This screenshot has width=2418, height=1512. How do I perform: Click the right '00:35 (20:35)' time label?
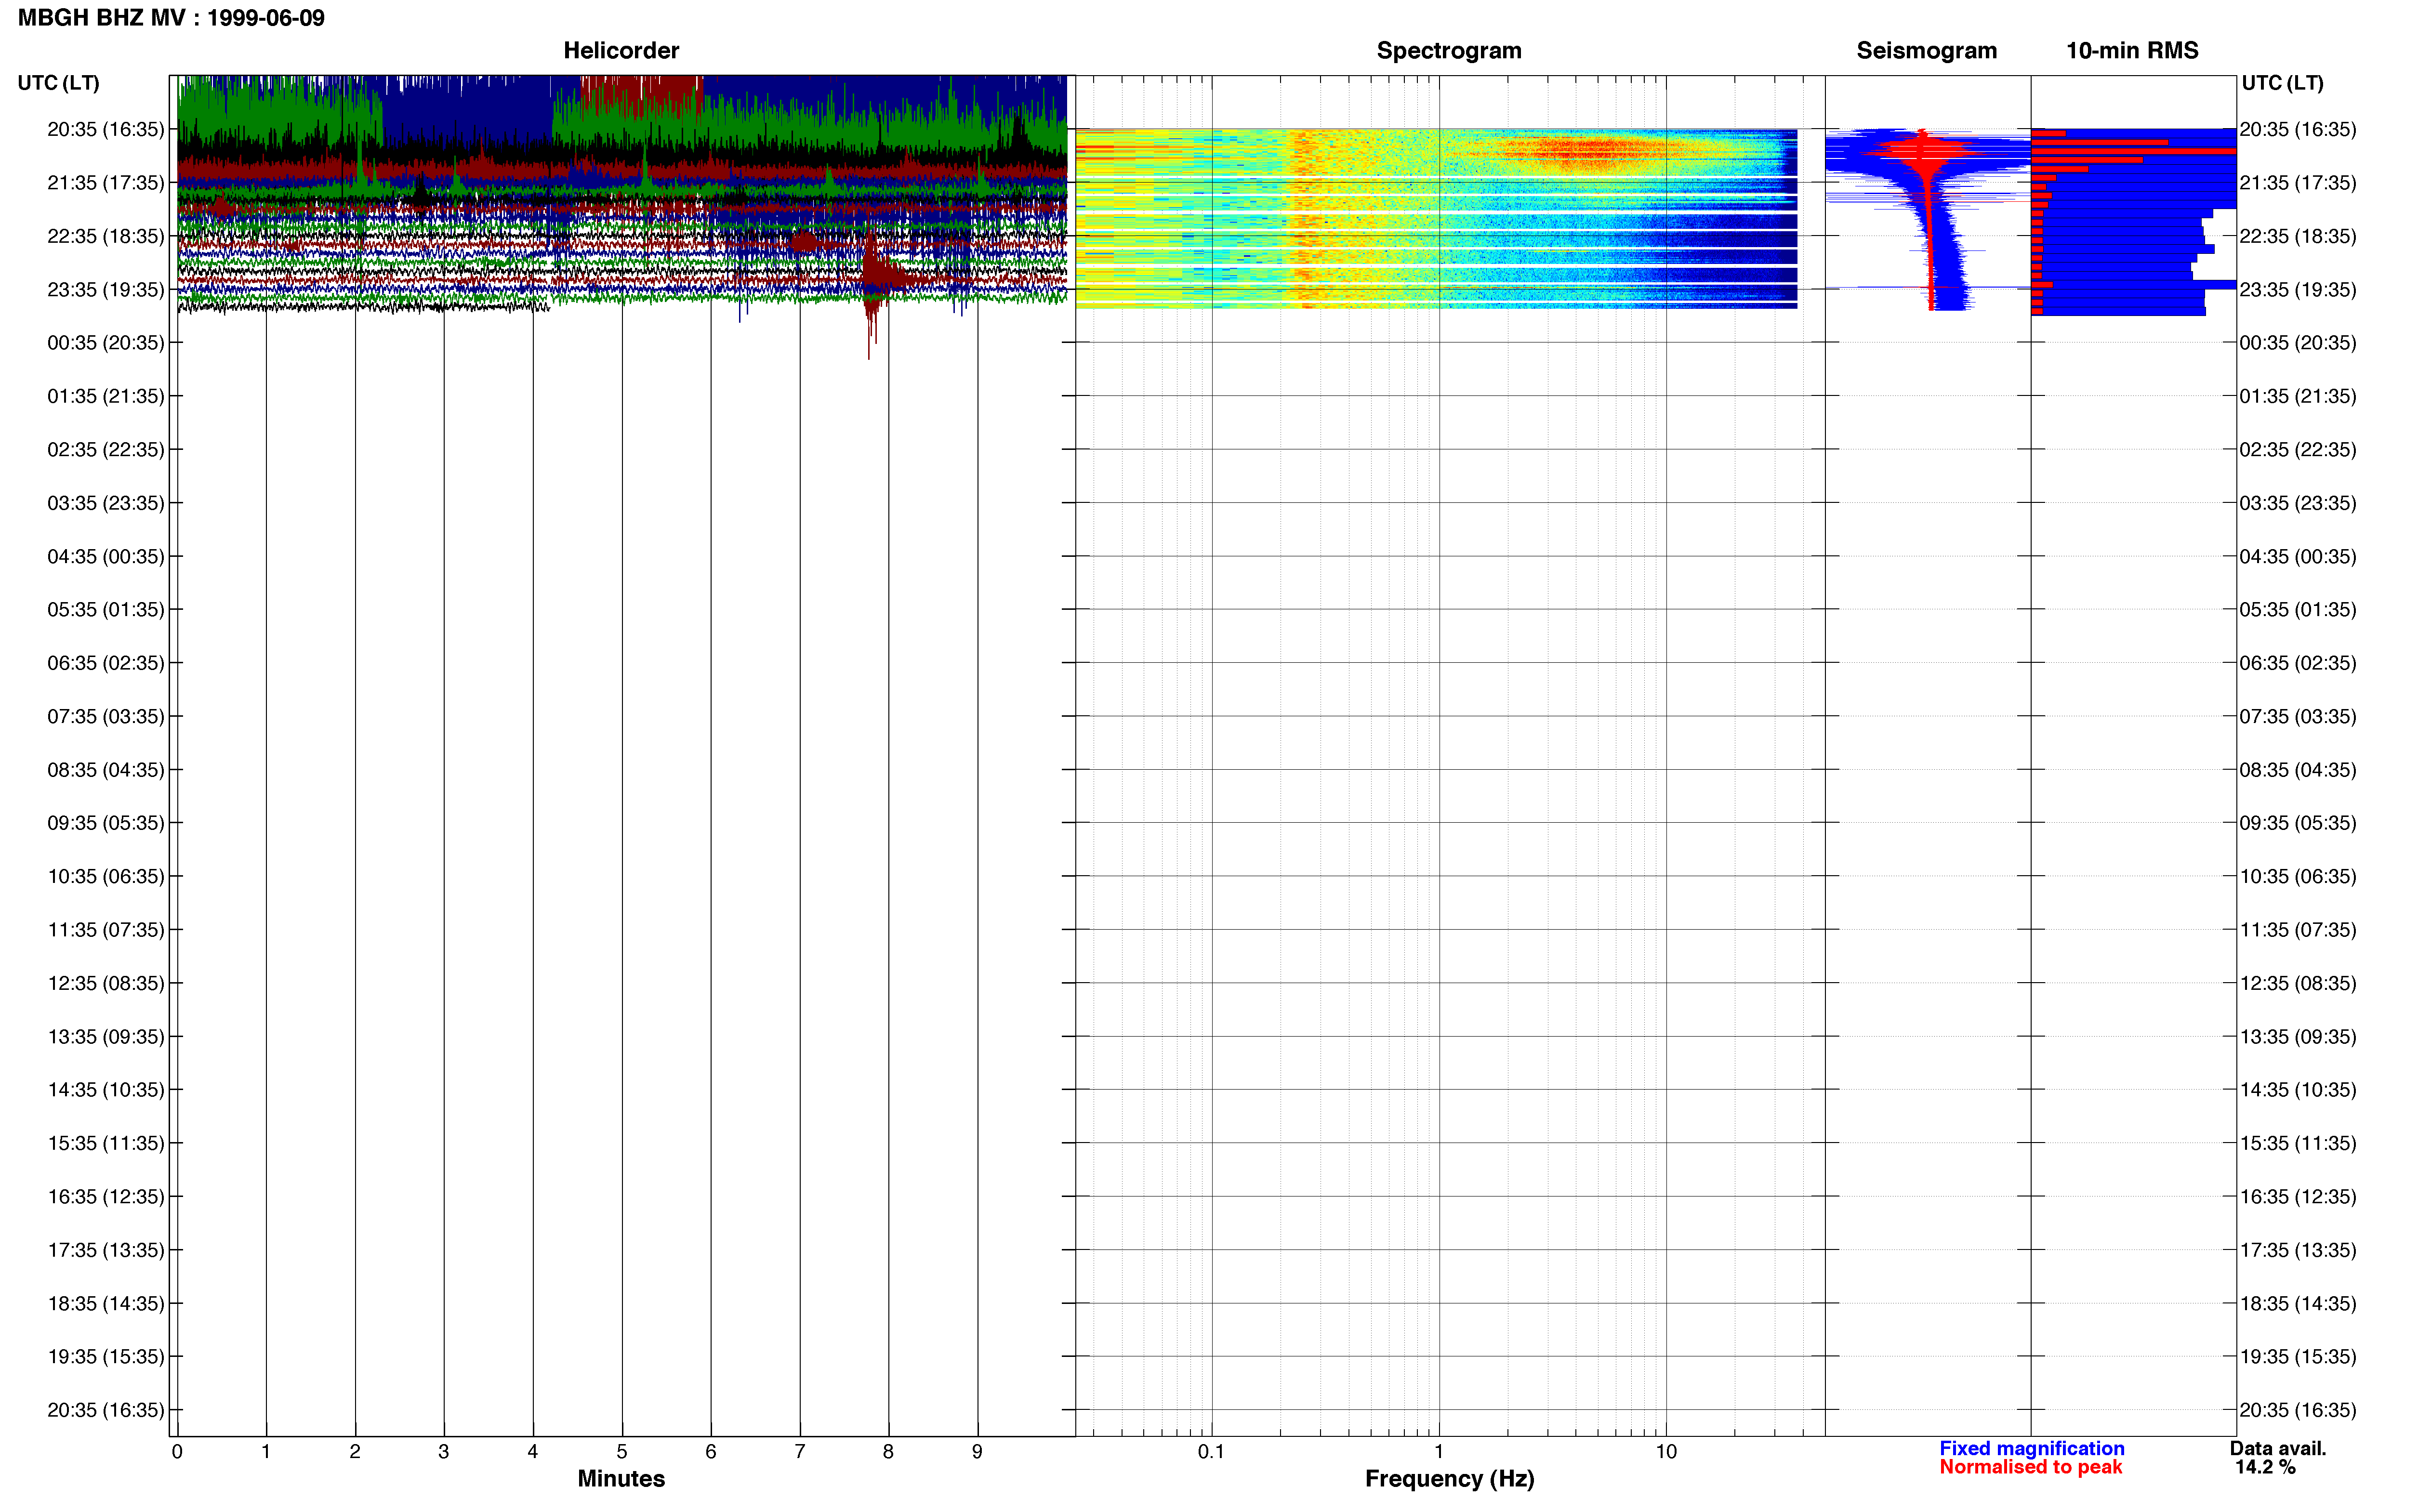(2298, 343)
